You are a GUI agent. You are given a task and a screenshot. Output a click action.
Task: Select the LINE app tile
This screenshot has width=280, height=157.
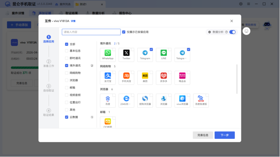[164, 55]
